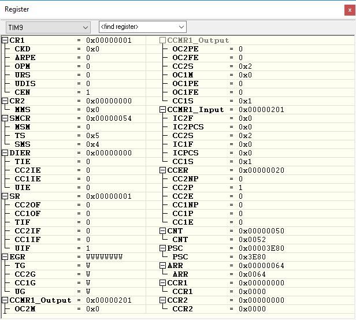Select the TIE bit field row
Viewport: 356px width, 320px height.
point(74,162)
